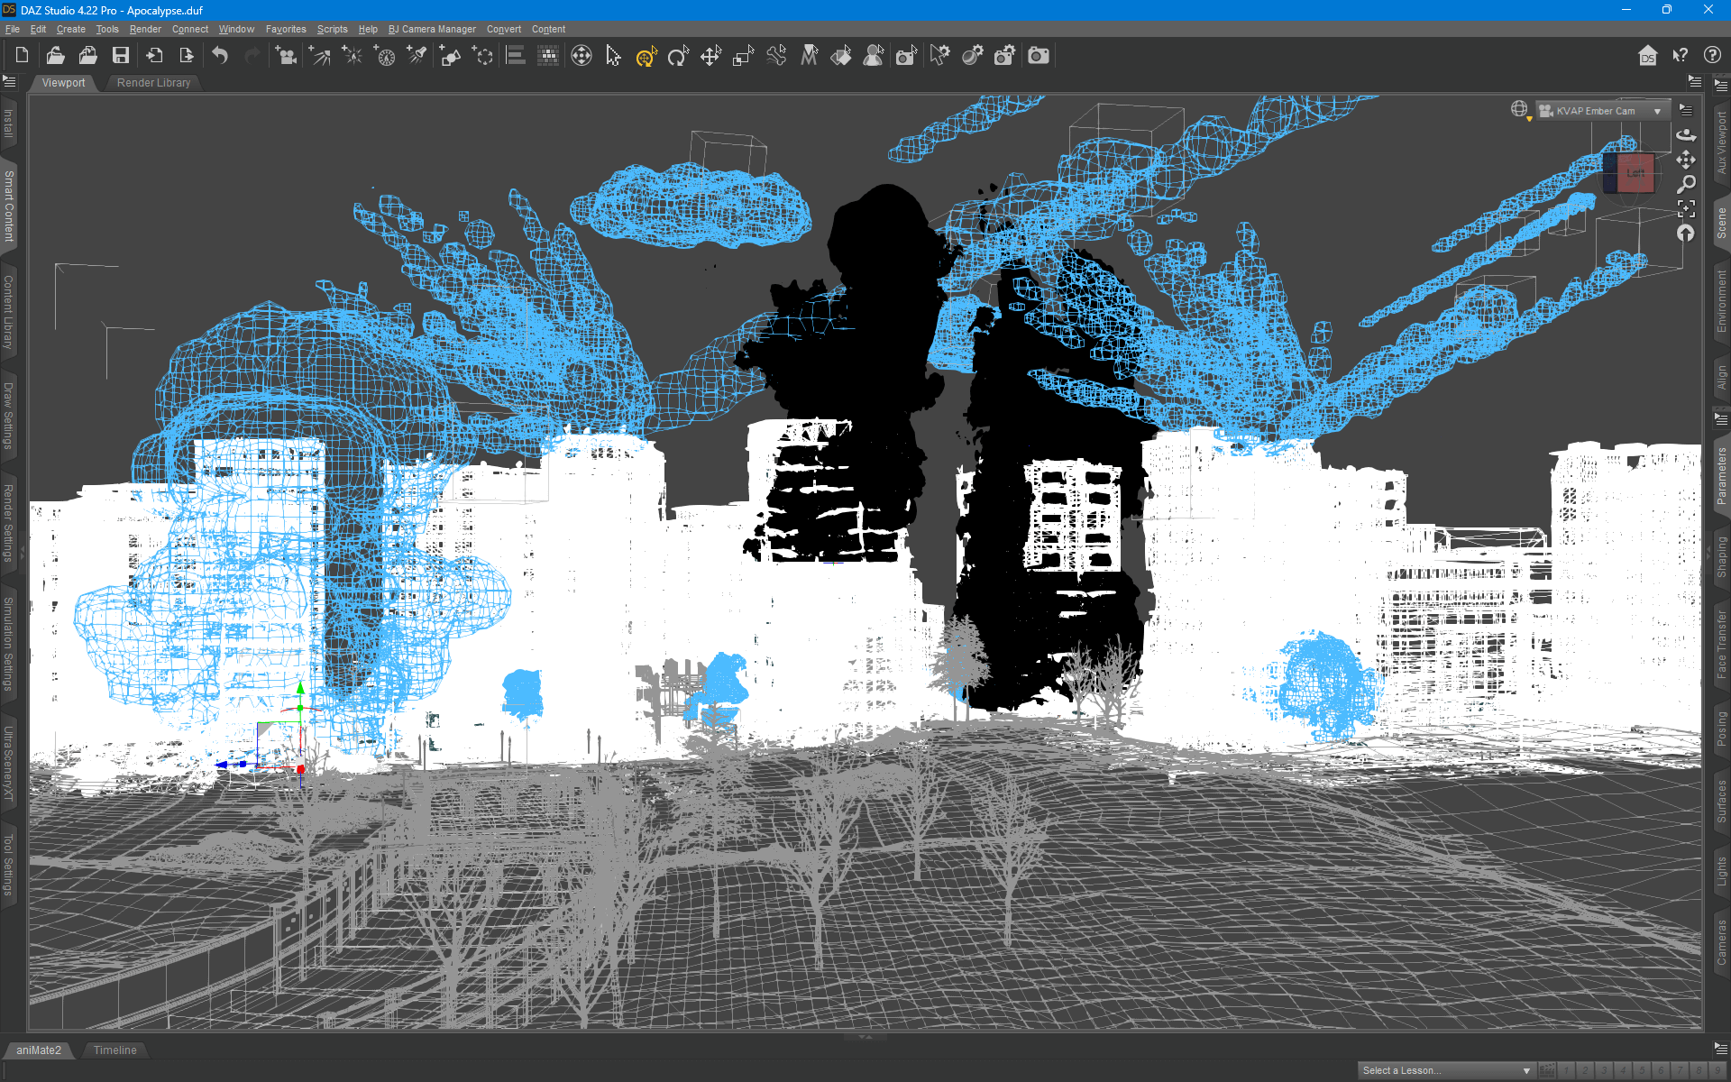
Task: Open the viewport options menu icon
Action: point(1686,110)
